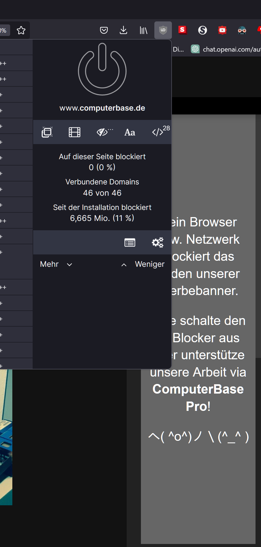
Task: Click the ComputerBase Pro! bold text
Action: (198, 398)
